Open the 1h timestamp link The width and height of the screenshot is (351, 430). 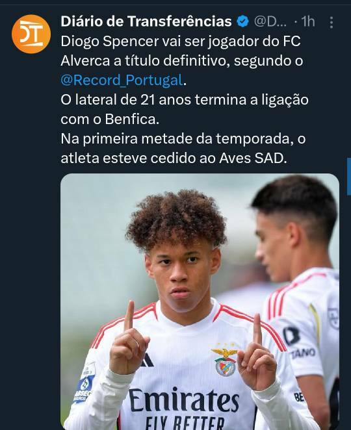click(308, 21)
